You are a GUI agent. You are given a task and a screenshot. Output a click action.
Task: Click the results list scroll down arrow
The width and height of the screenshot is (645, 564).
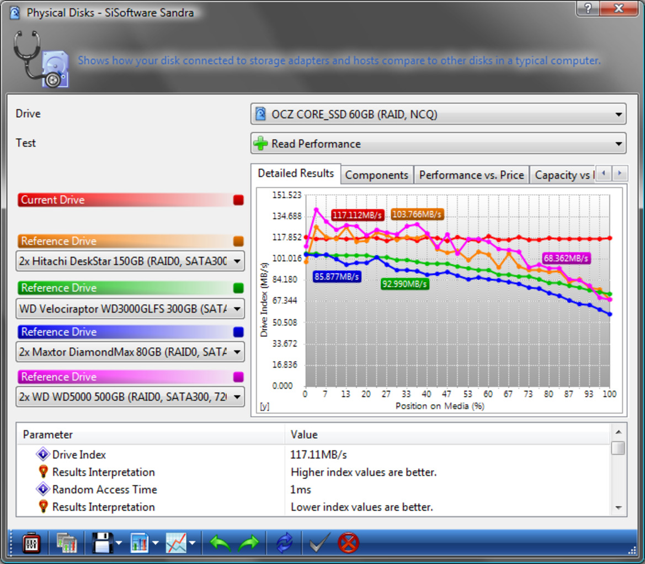coord(618,508)
